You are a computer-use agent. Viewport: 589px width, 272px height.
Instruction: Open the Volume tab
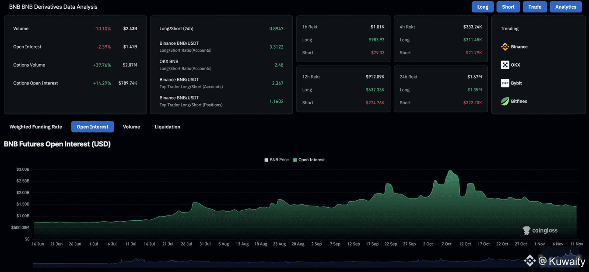click(131, 127)
